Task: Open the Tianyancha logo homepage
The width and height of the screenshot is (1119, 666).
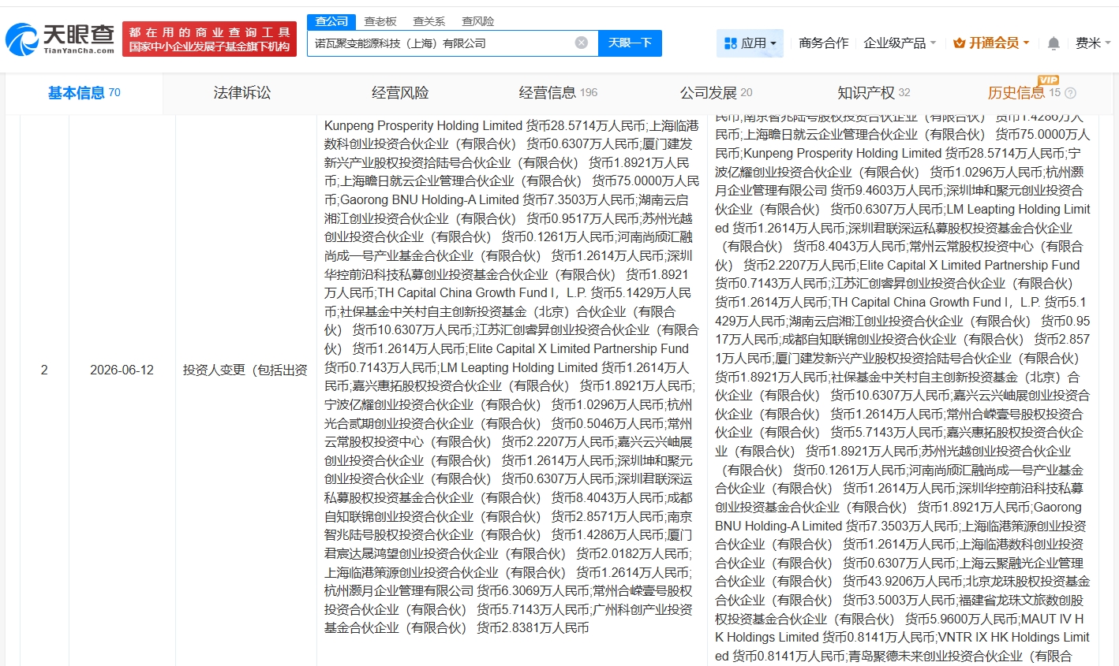Action: (60, 39)
